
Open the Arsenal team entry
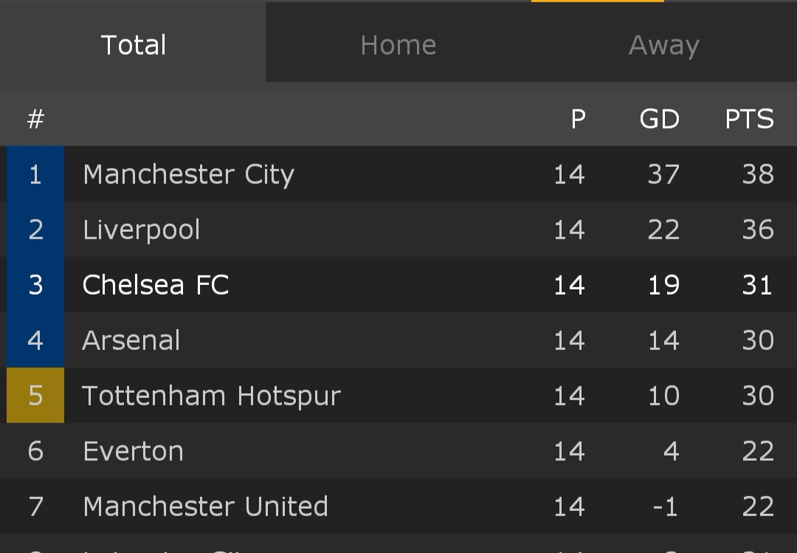pyautogui.click(x=131, y=340)
